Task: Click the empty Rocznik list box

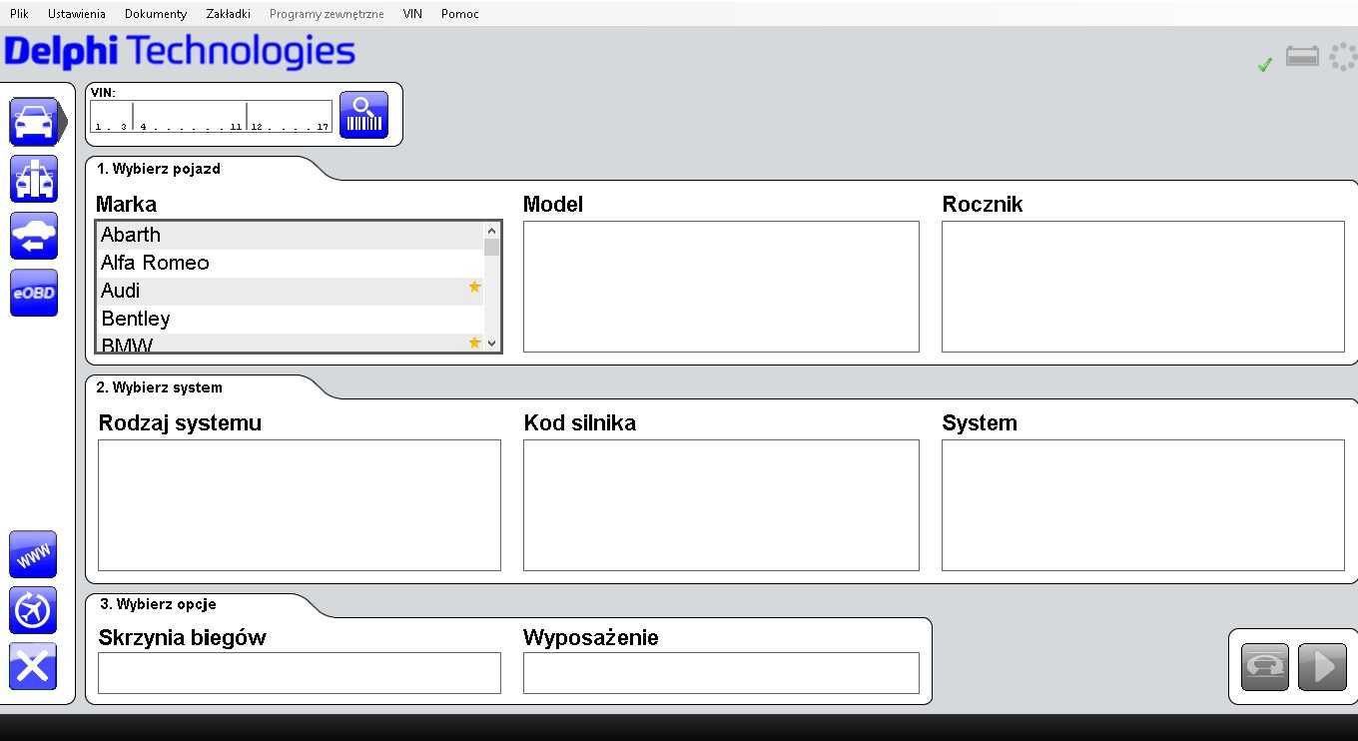Action: tap(1143, 287)
